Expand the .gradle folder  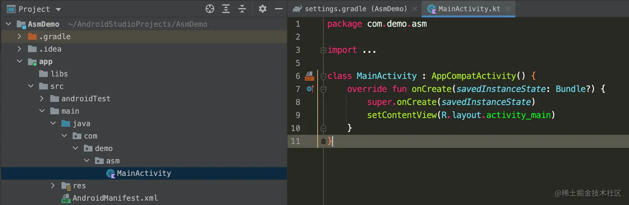[19, 37]
